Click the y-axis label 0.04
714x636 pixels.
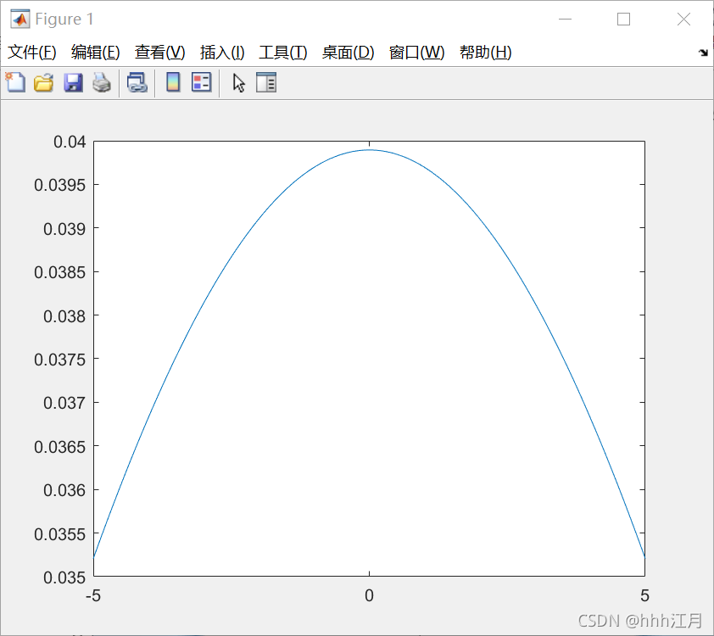70,142
